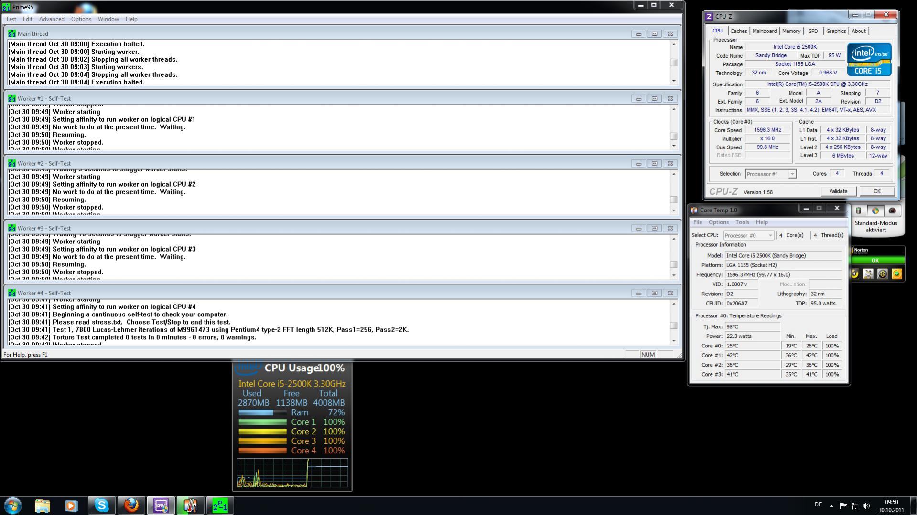Image resolution: width=917 pixels, height=515 pixels.
Task: Click the network icon in system tray
Action: point(855,506)
